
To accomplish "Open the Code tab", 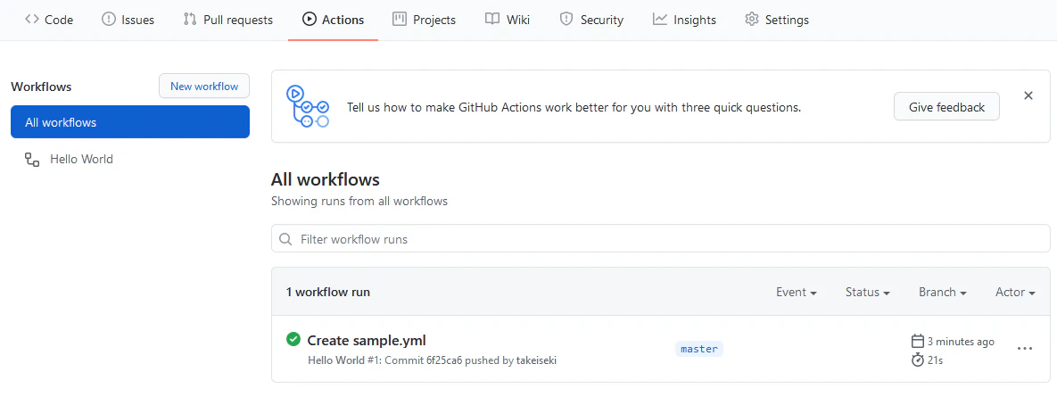I will (x=48, y=20).
